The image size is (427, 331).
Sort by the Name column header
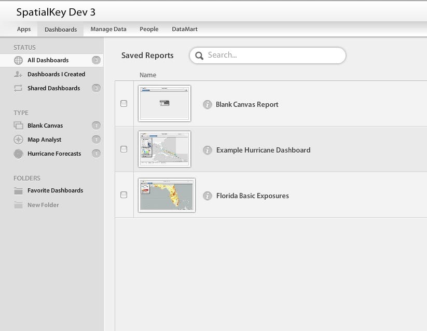(x=148, y=75)
